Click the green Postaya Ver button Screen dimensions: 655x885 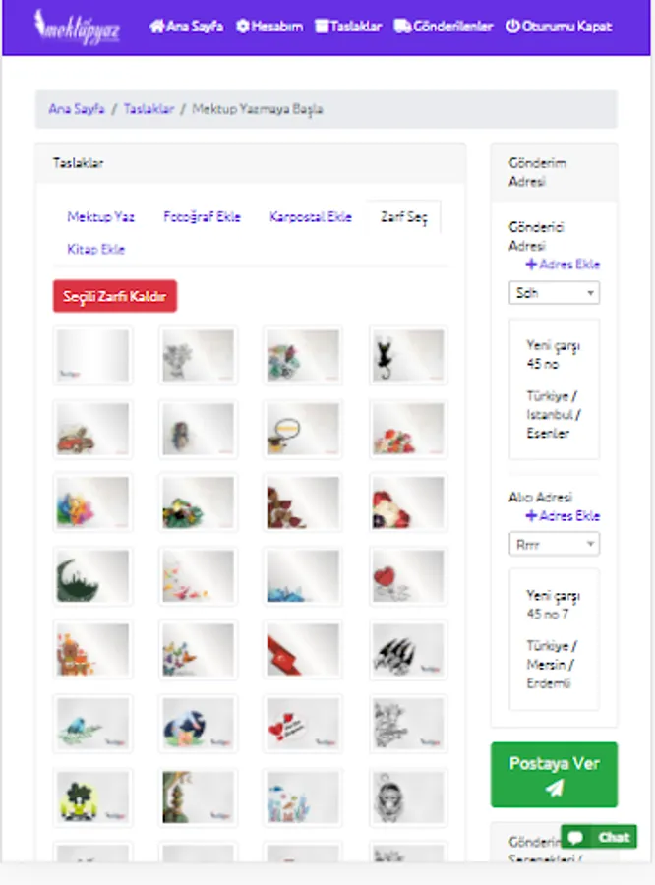click(x=554, y=775)
